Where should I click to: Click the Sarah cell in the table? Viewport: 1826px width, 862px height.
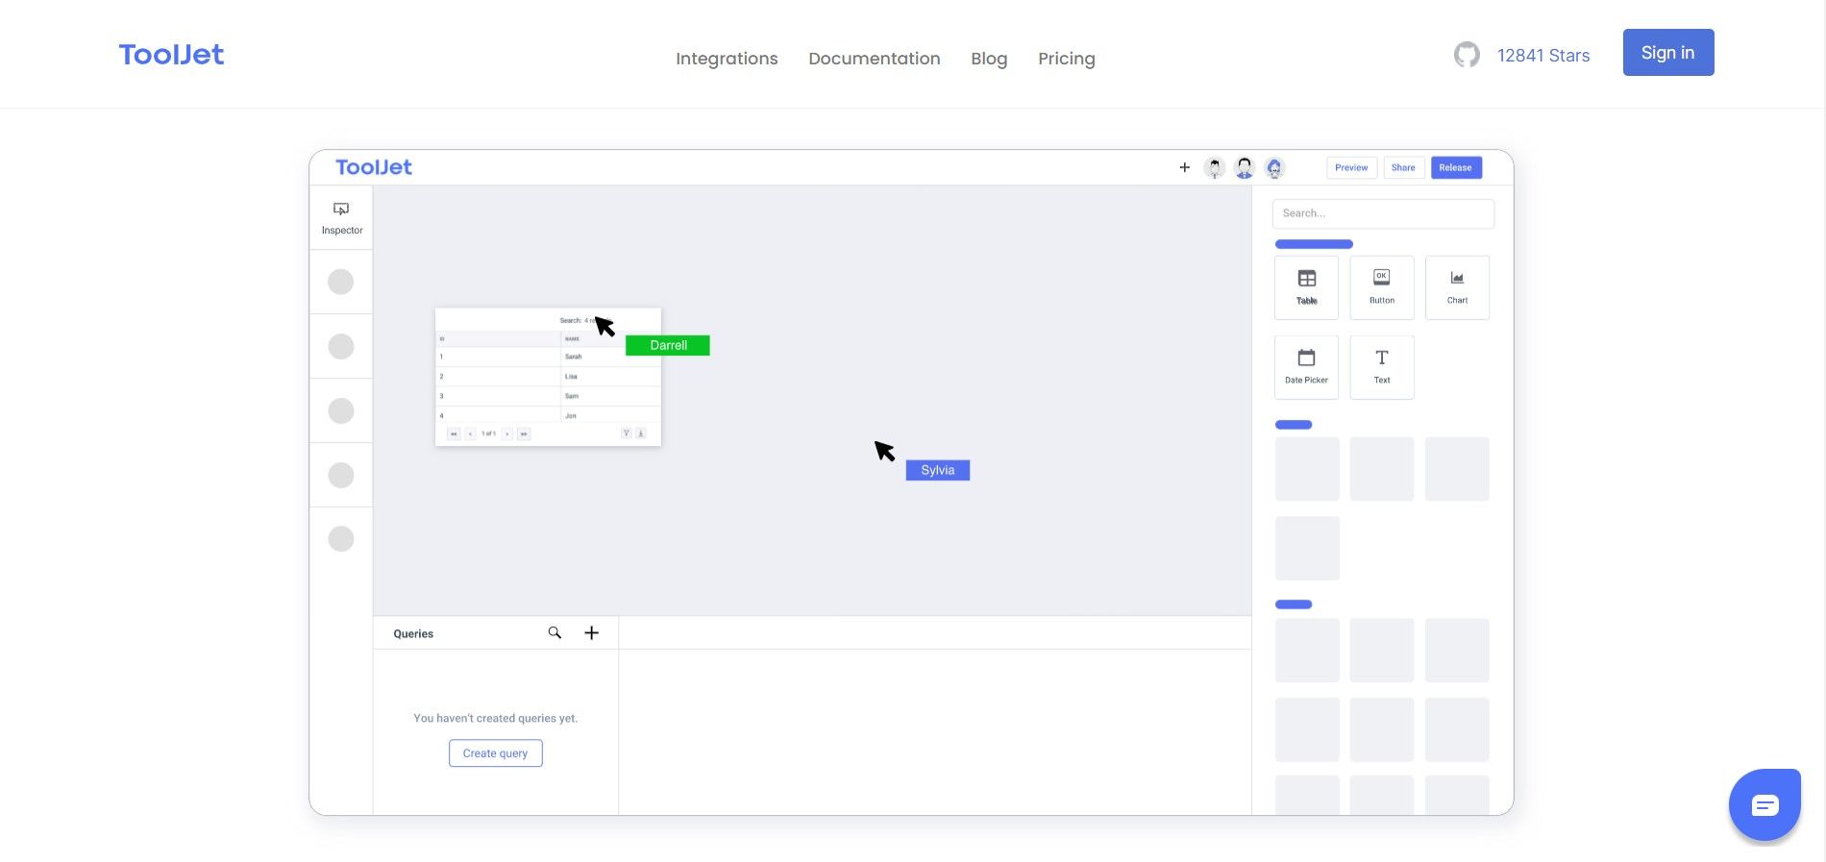point(611,357)
